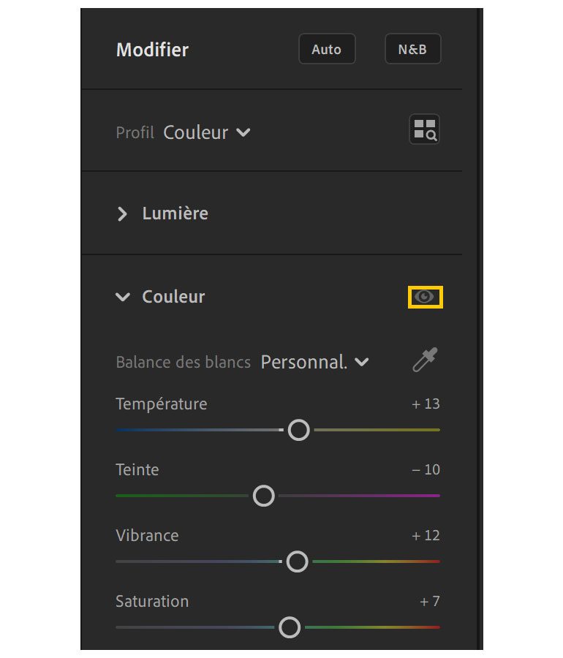The image size is (563, 658).
Task: Click the Modifier panel title
Action: pos(152,50)
